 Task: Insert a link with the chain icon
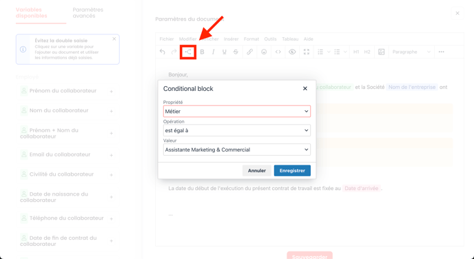click(249, 52)
